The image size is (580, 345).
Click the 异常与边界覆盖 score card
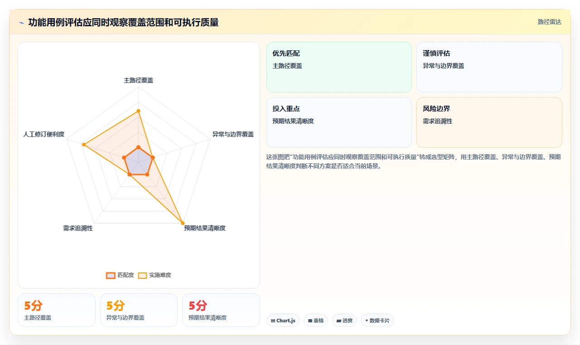point(139,310)
